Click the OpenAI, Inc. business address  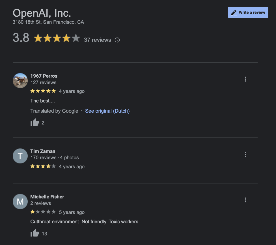[48, 22]
